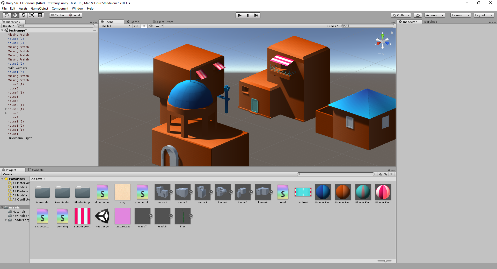This screenshot has height=269, width=497.
Task: Toggle the Center pivot button
Action: [x=58, y=15]
